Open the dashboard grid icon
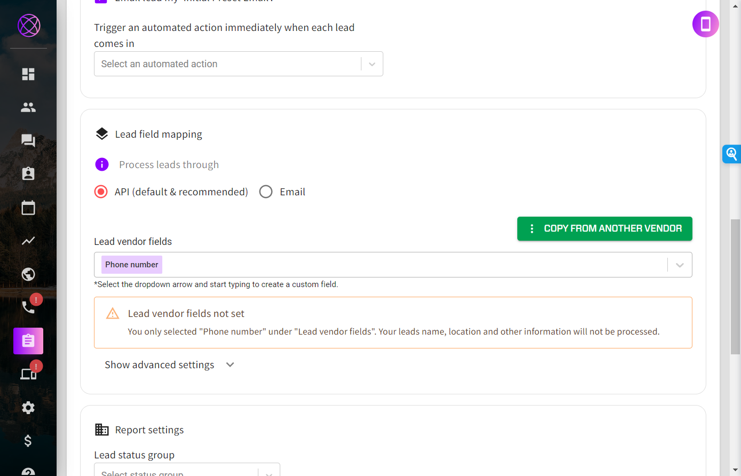The height and width of the screenshot is (476, 741). click(28, 74)
